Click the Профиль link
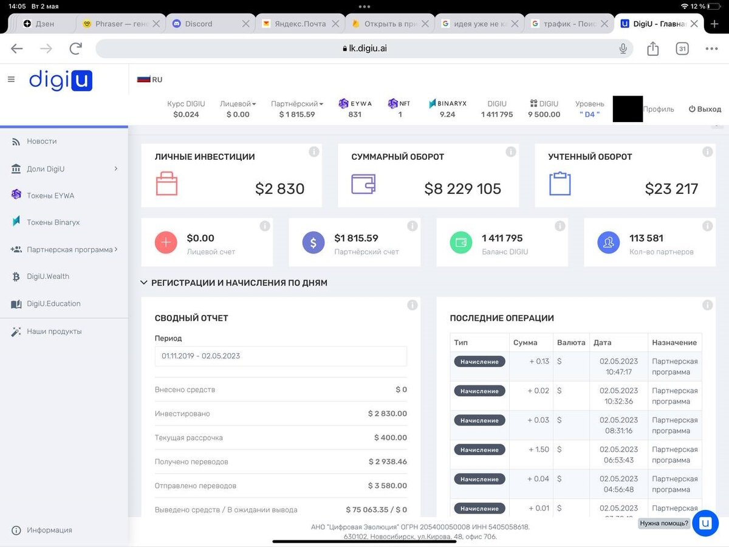 [659, 109]
